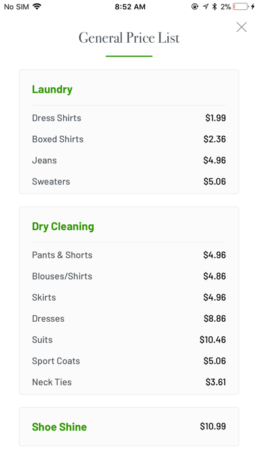Tap the Dry Cleaning section heading
Image resolution: width=258 pixels, height=459 pixels.
[63, 227]
